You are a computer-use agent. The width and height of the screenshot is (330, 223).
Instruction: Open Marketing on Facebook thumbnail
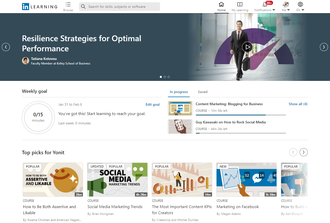(247, 180)
